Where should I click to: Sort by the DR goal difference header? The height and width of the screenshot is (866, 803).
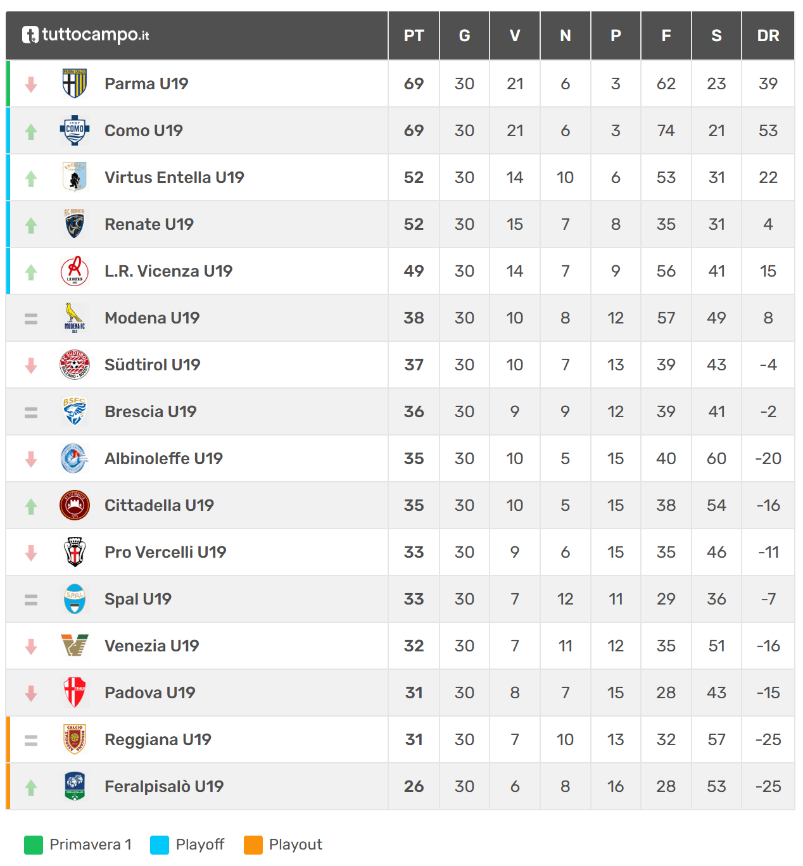coord(768,35)
